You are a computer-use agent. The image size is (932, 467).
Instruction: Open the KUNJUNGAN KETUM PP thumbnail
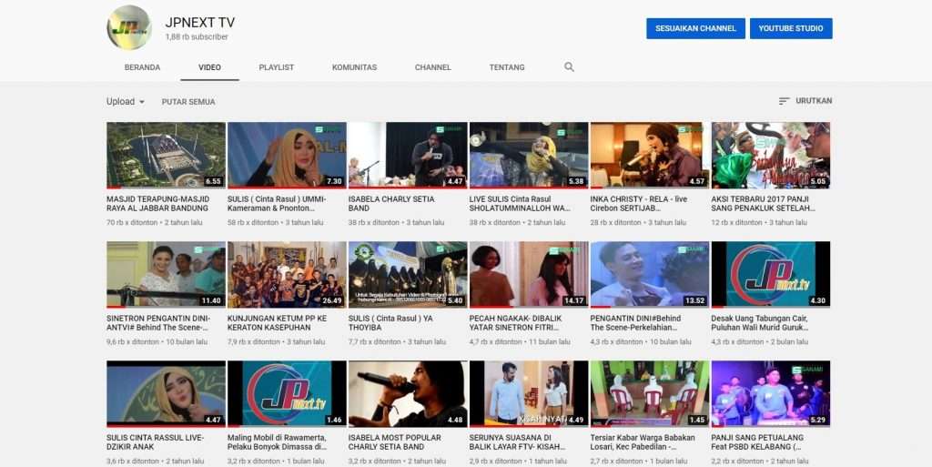pos(287,275)
